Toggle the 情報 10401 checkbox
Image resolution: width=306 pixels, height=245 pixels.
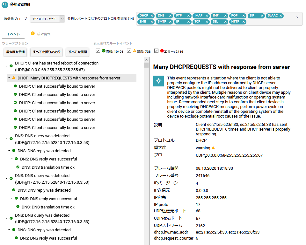click(98, 51)
